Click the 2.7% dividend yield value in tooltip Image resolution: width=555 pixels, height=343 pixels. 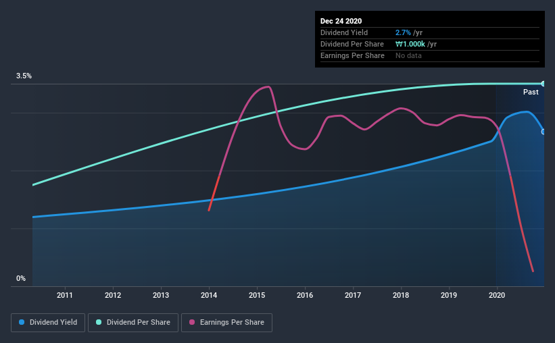403,32
